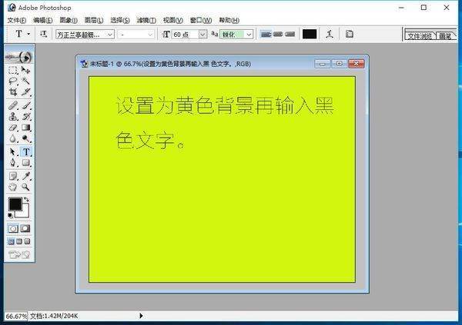
Task: Open the font family dropdown
Action: click(x=110, y=35)
